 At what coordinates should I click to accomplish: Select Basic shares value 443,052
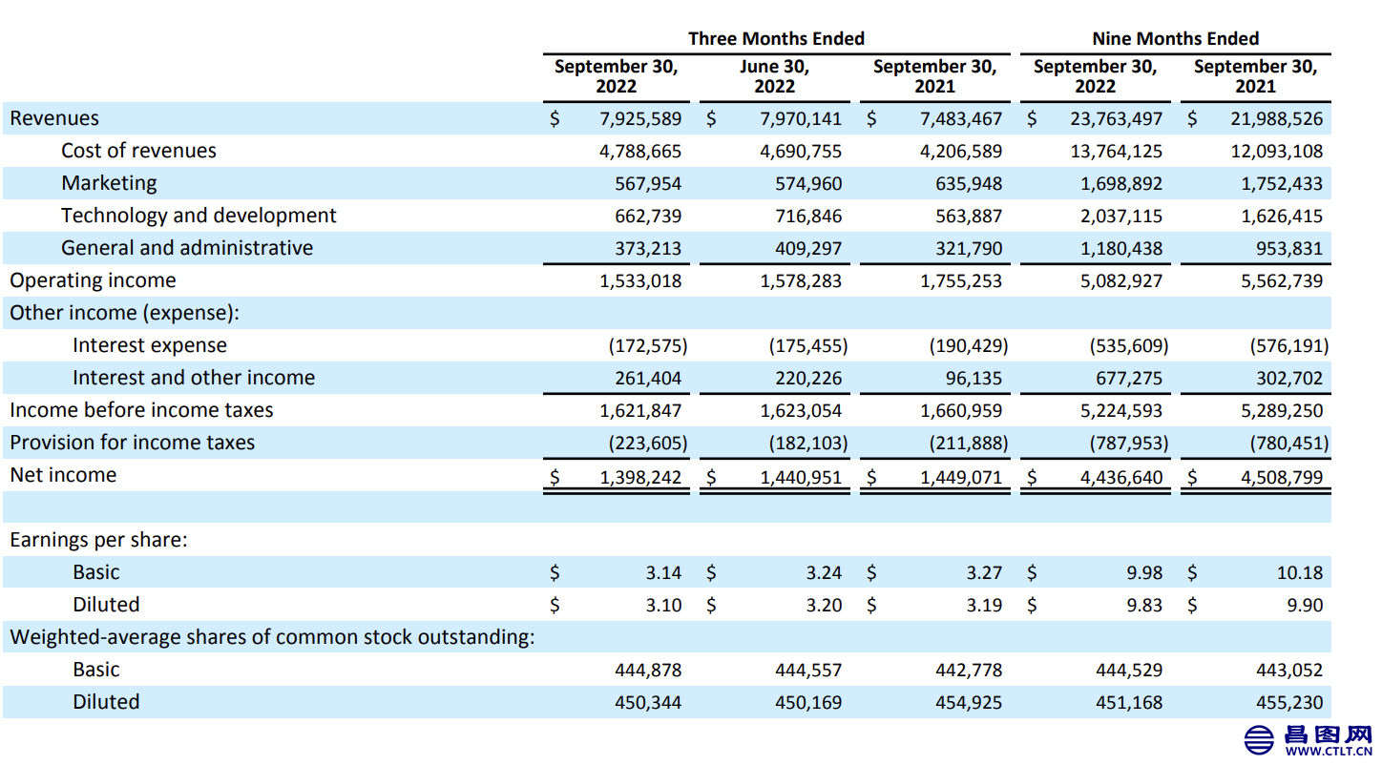point(1290,671)
